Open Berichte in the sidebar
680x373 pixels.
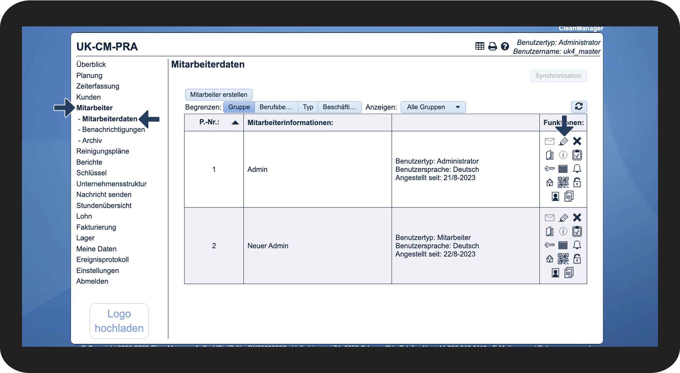89,162
